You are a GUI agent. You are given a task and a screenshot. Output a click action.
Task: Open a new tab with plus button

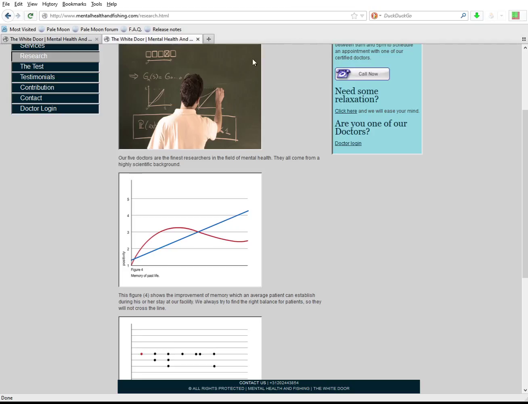(x=209, y=39)
